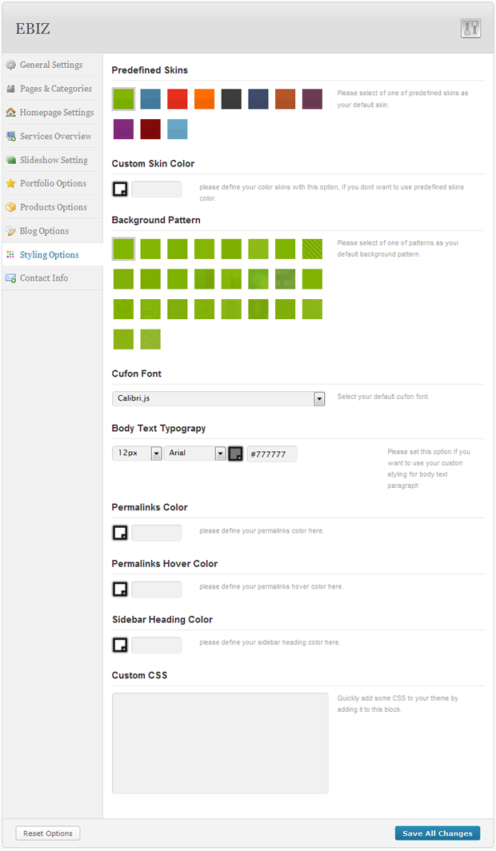Open the Blog Options tab
496x851 pixels.
click(x=44, y=231)
